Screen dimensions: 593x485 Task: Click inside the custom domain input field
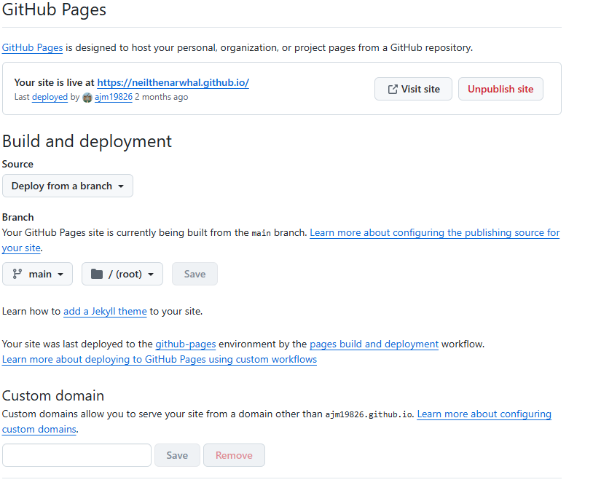(76, 454)
